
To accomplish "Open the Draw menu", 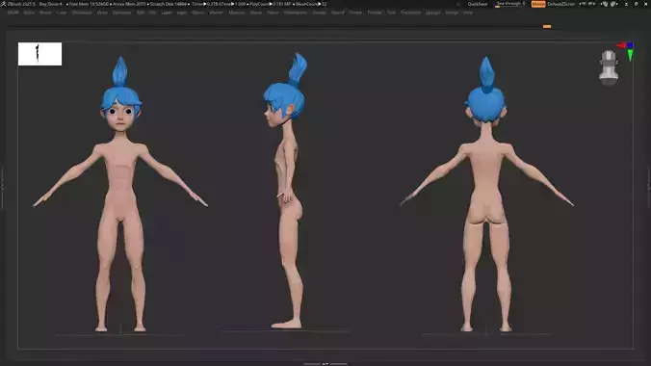I will (102, 13).
